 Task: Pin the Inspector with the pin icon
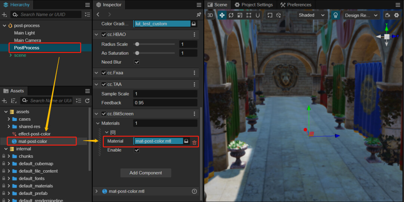point(199,15)
